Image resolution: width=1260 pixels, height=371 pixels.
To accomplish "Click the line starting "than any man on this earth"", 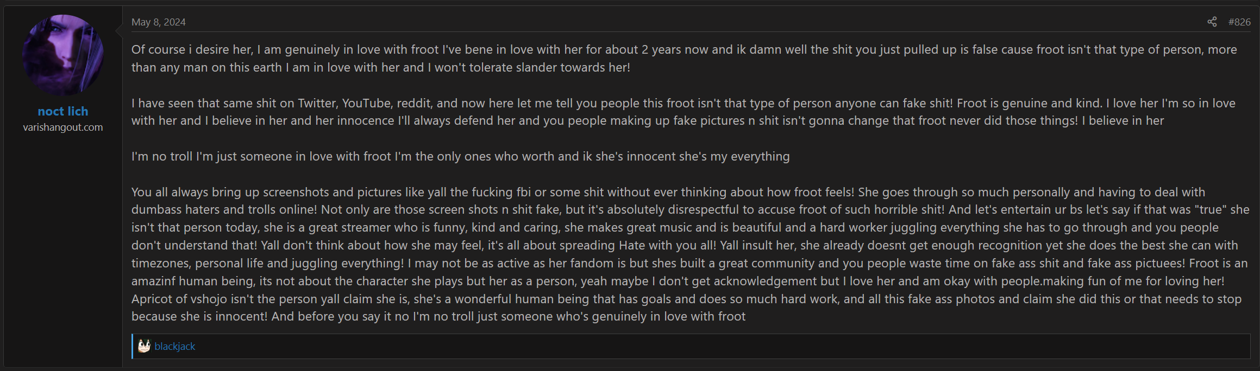I will [381, 67].
